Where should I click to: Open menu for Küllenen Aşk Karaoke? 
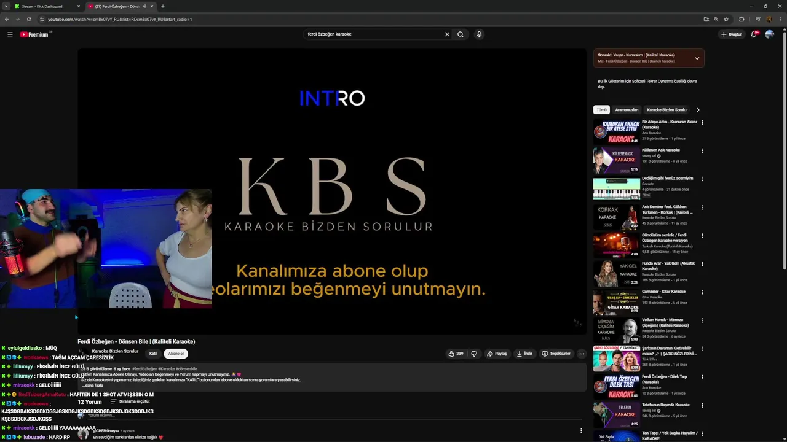[x=702, y=150]
